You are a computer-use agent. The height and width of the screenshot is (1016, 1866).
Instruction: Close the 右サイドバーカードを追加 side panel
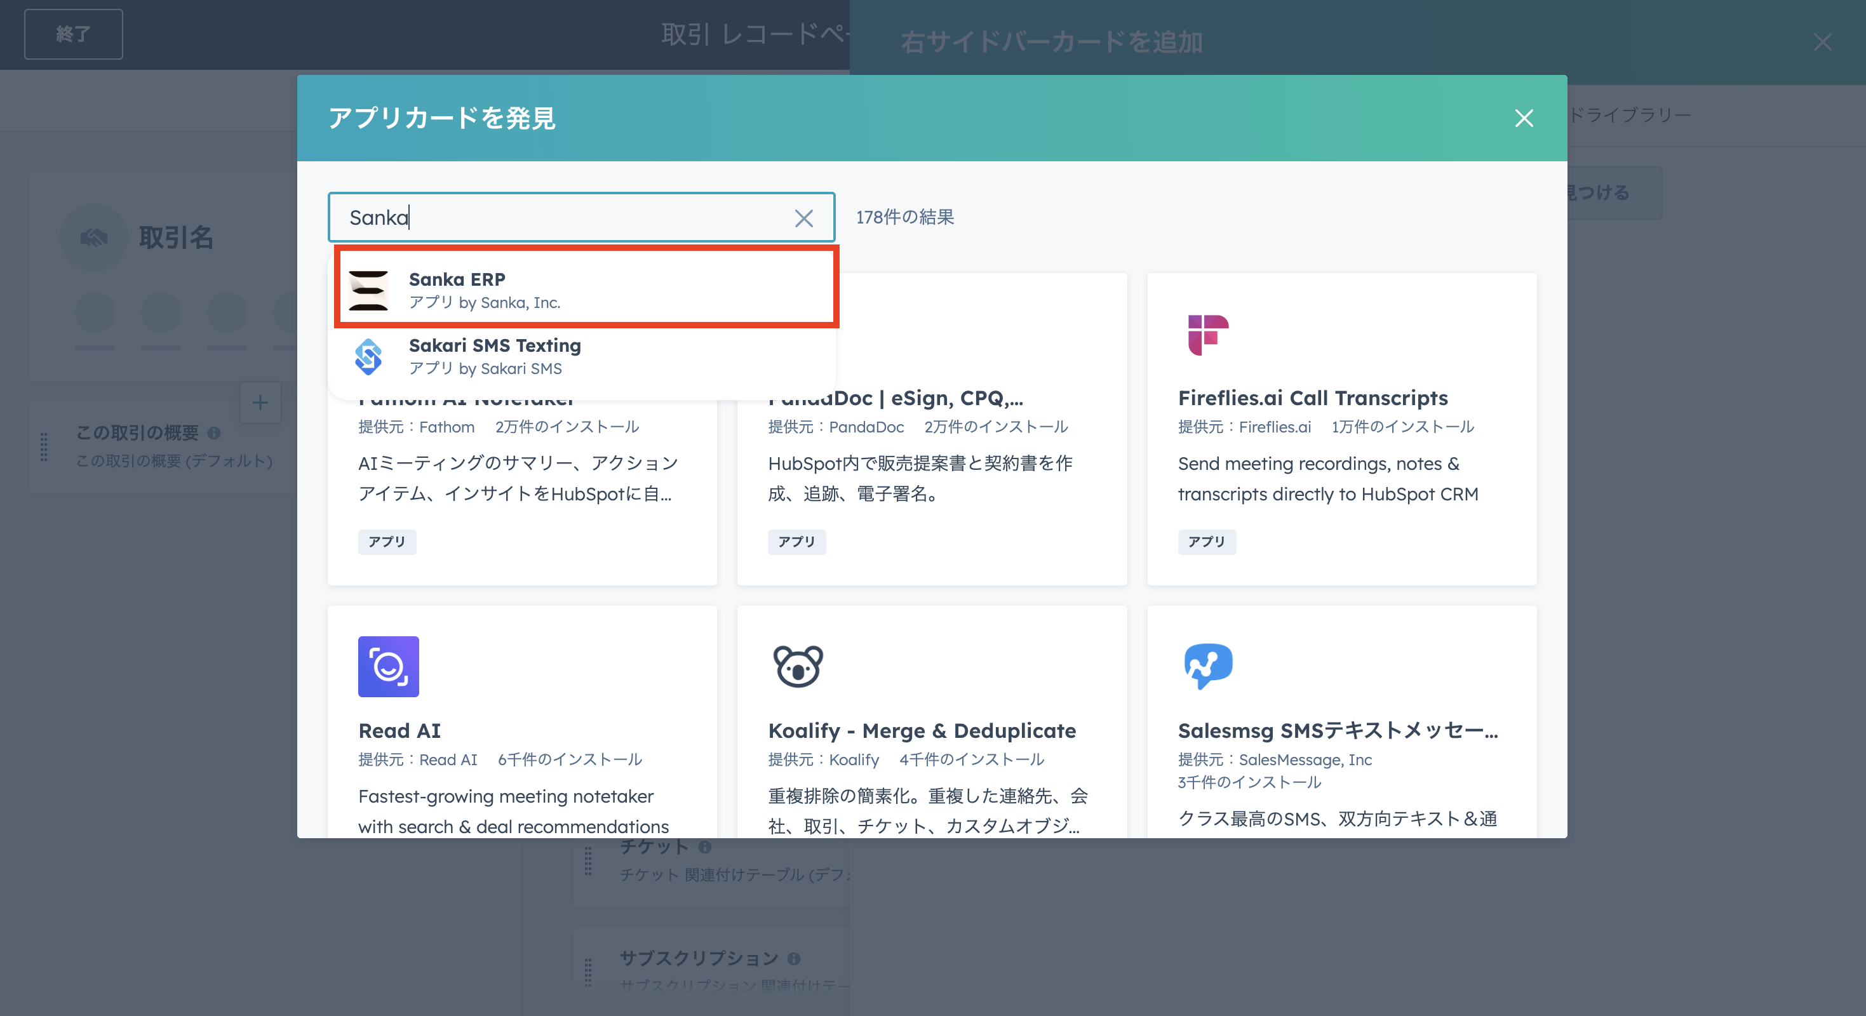pyautogui.click(x=1822, y=42)
